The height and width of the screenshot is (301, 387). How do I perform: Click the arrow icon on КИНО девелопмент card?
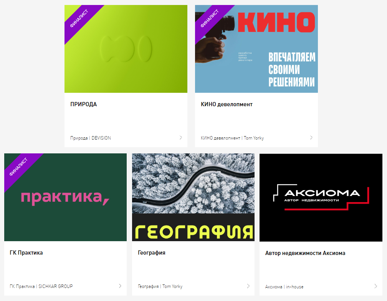311,138
